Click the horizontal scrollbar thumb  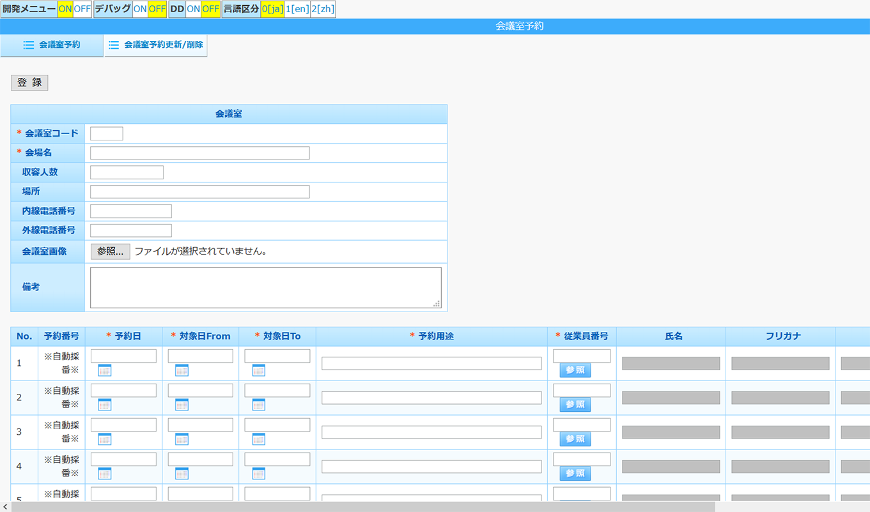click(363, 506)
